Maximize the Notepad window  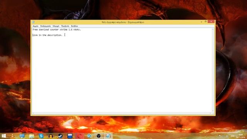pyautogui.click(x=206, y=22)
